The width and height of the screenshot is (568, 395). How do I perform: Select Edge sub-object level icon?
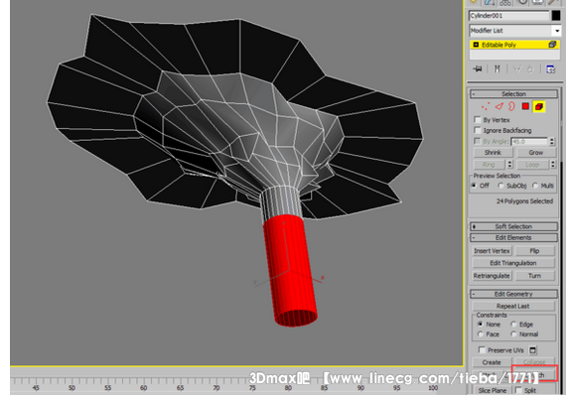[499, 106]
